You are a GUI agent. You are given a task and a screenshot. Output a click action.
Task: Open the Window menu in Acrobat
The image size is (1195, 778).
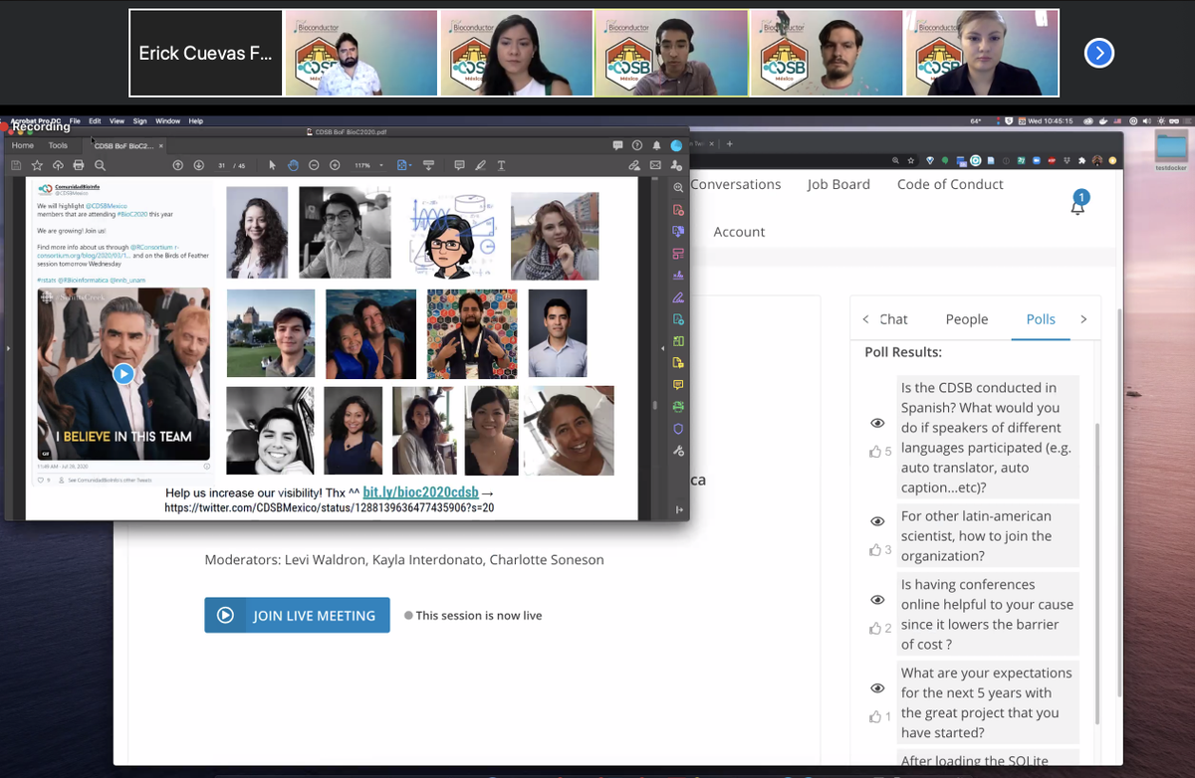point(167,121)
